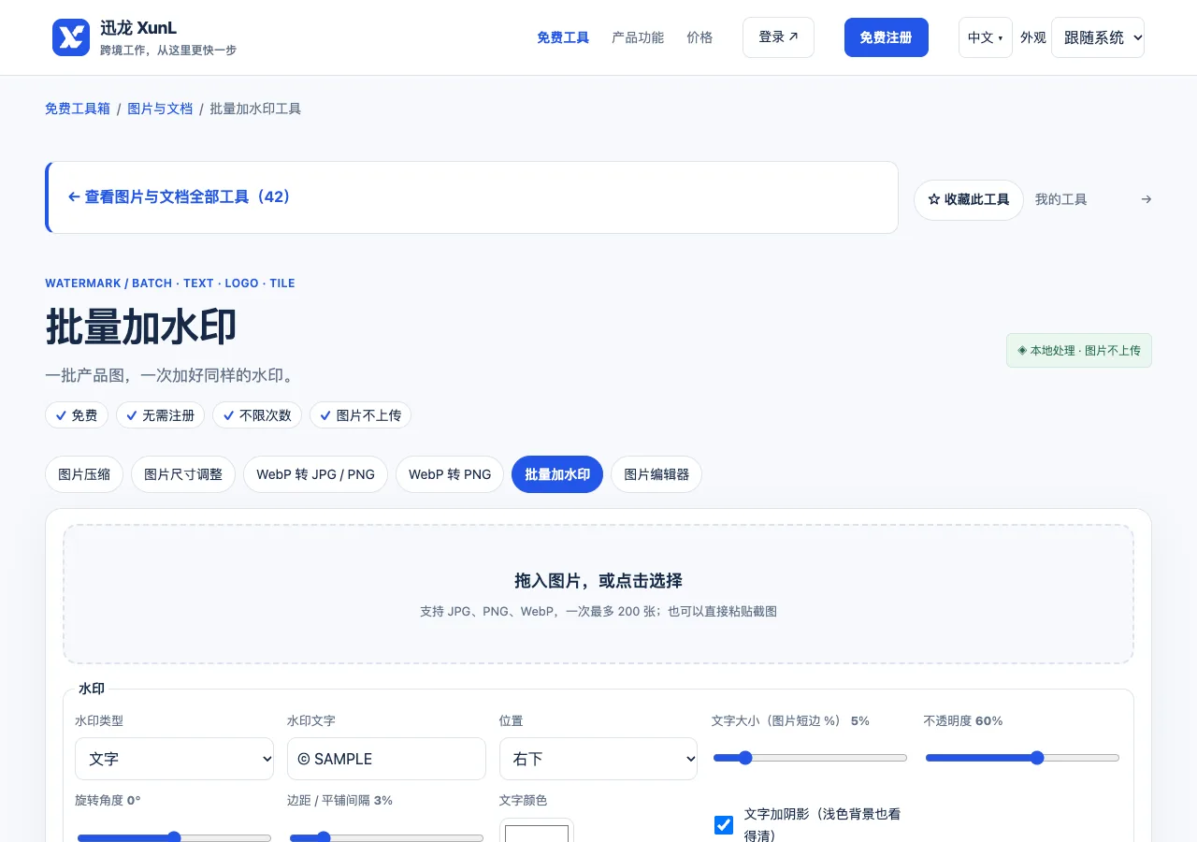Image resolution: width=1197 pixels, height=842 pixels.
Task: Click the XunL logo icon
Action: (71, 37)
